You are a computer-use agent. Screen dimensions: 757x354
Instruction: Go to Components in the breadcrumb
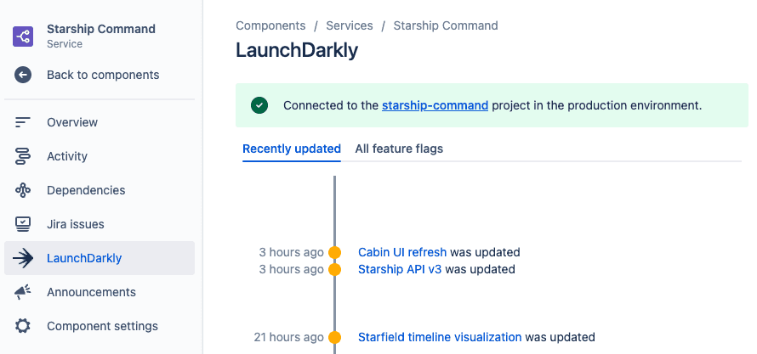tap(270, 25)
